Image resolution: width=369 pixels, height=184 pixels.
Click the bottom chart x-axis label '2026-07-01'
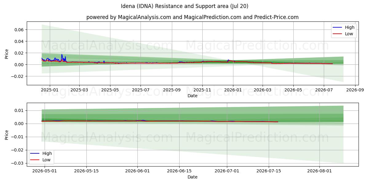pos(227,171)
